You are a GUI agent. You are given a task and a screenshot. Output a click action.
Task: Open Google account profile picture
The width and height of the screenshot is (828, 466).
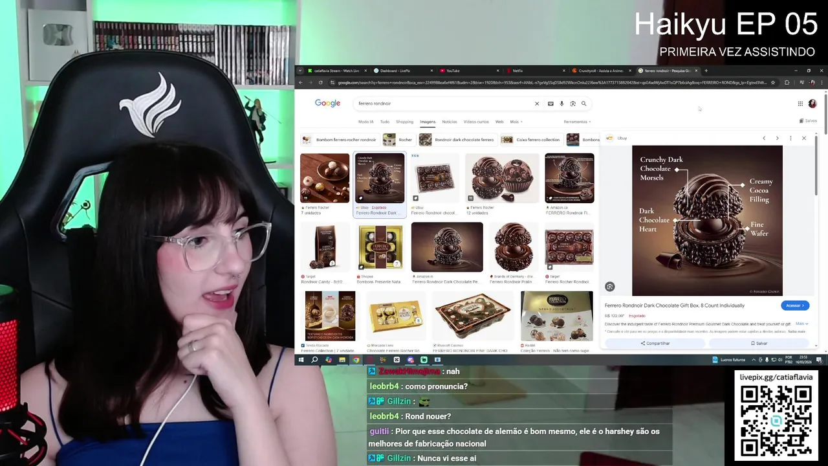812,104
